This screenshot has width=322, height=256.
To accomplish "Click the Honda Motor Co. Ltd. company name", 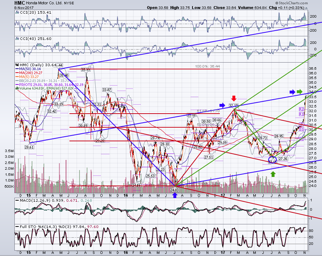I will tap(44, 3).
